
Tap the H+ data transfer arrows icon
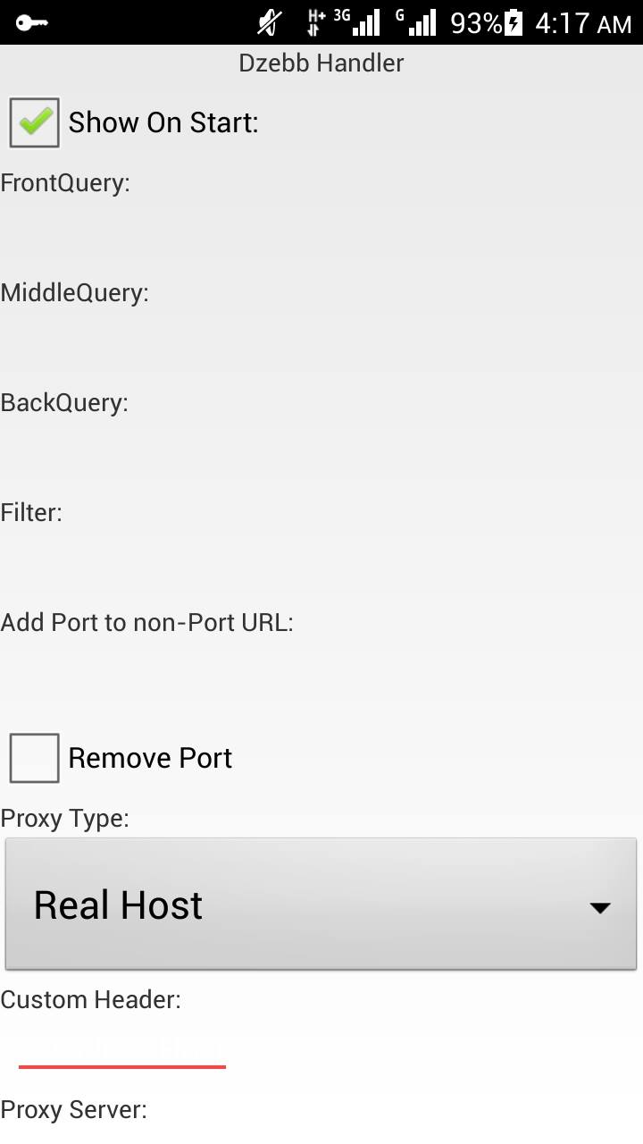pos(316,22)
